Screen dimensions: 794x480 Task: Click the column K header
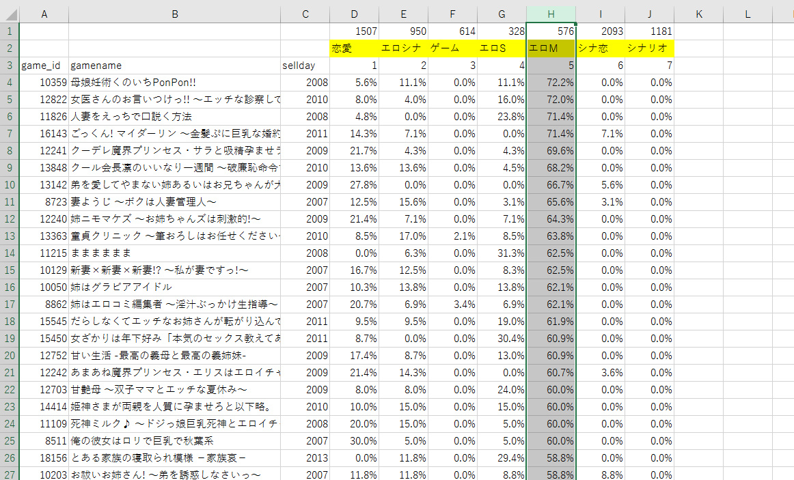point(698,14)
